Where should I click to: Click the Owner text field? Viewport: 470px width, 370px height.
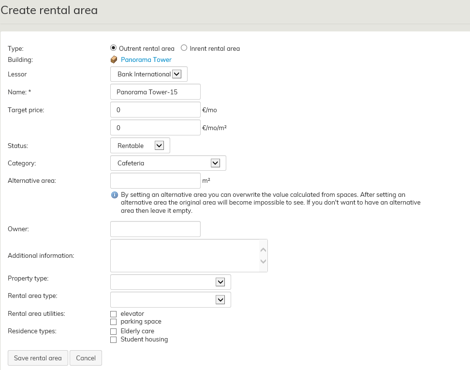pyautogui.click(x=155, y=229)
